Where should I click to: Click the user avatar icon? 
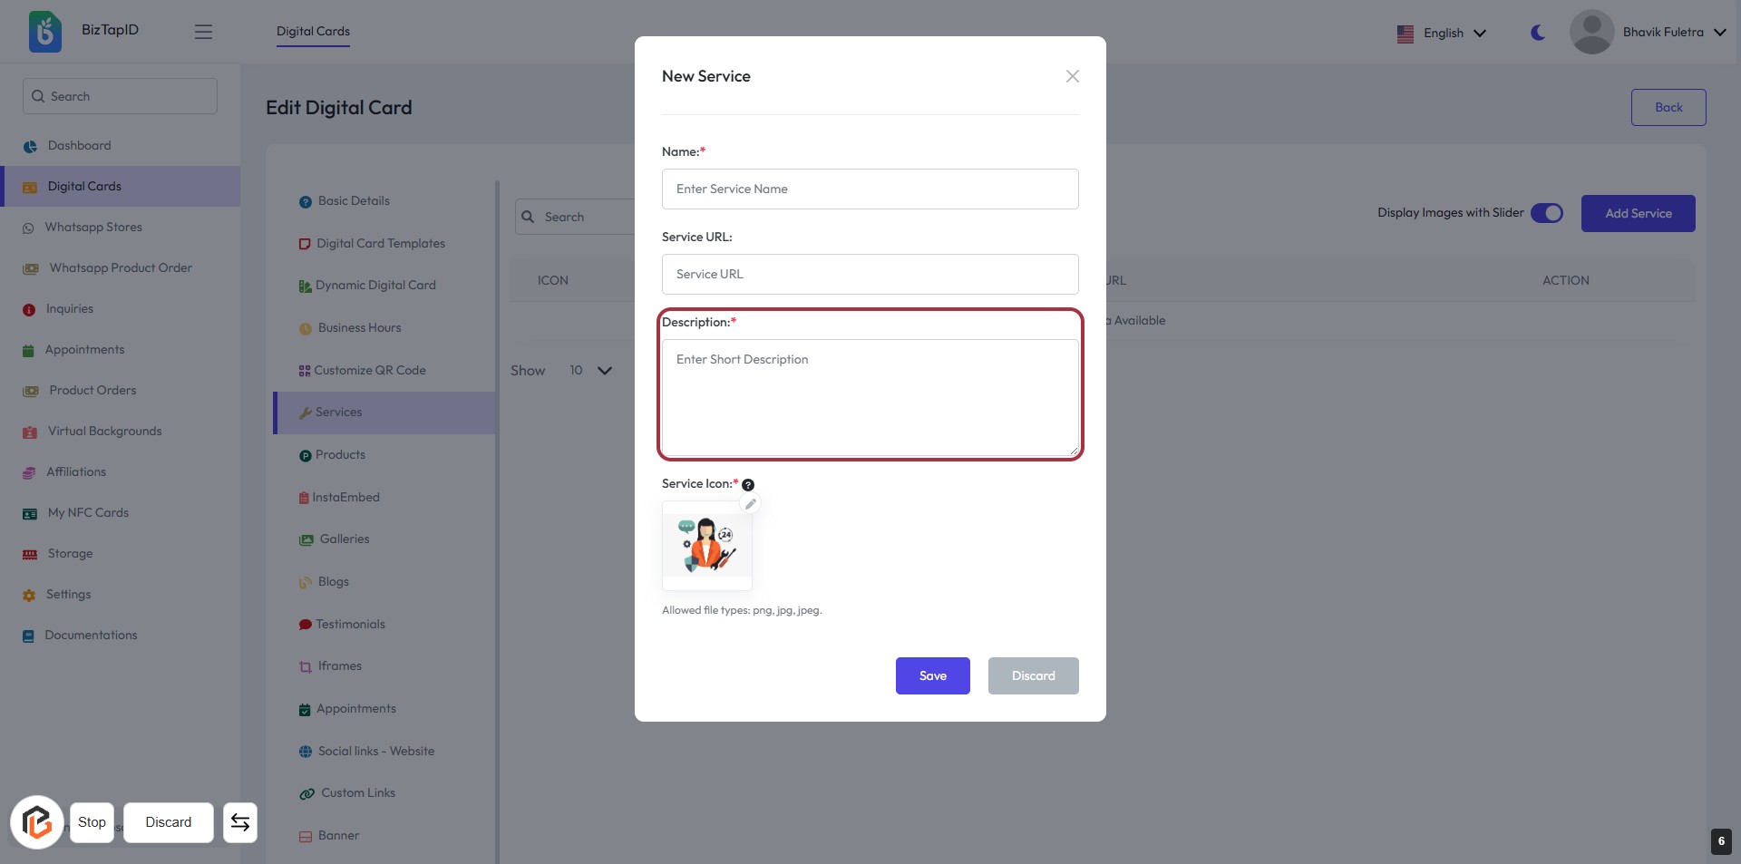(1591, 32)
